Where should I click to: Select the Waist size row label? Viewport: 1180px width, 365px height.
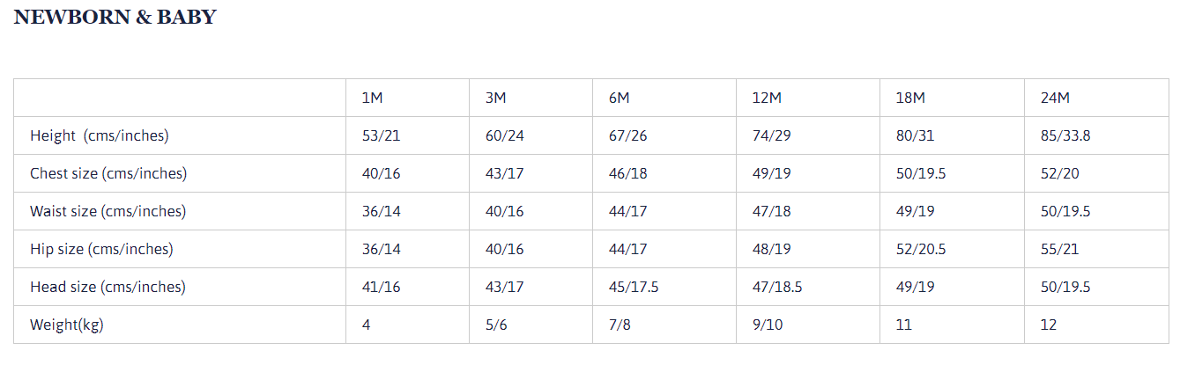click(108, 211)
